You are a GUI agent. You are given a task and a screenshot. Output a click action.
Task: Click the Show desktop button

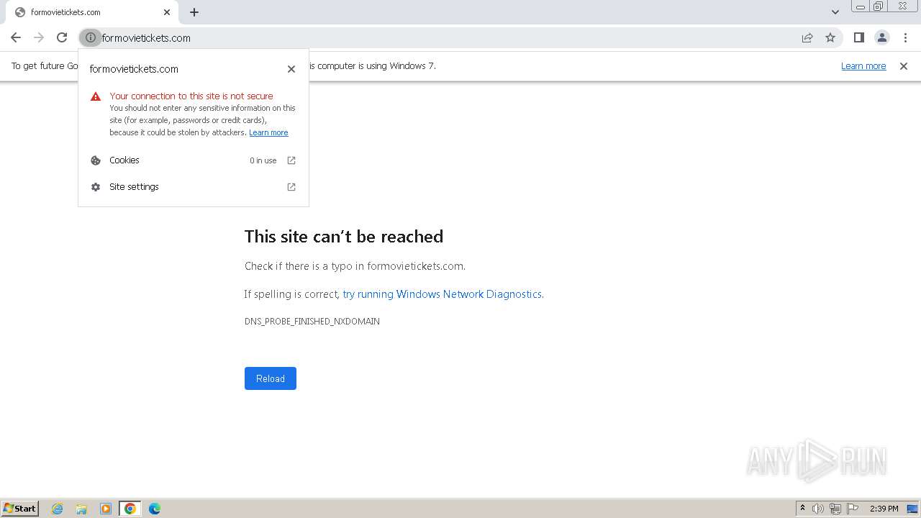point(912,509)
